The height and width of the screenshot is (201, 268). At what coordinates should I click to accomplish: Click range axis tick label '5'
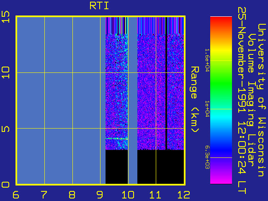tap(5, 129)
